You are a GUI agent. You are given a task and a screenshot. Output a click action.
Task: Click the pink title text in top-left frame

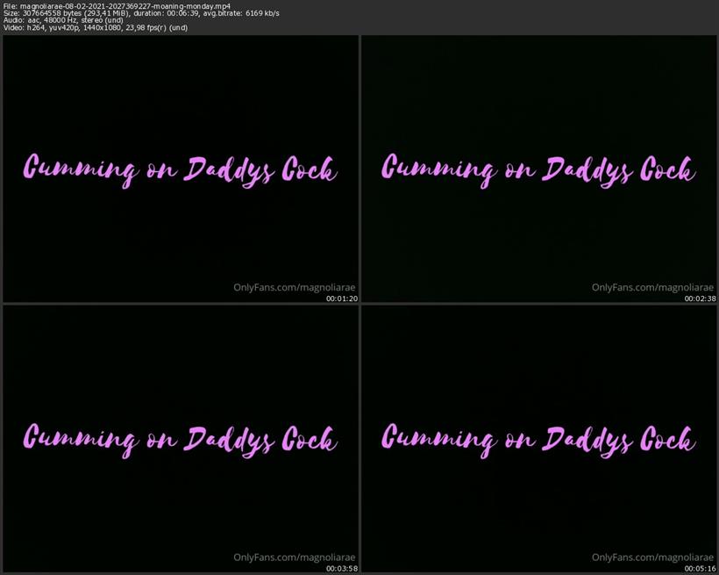click(x=180, y=168)
